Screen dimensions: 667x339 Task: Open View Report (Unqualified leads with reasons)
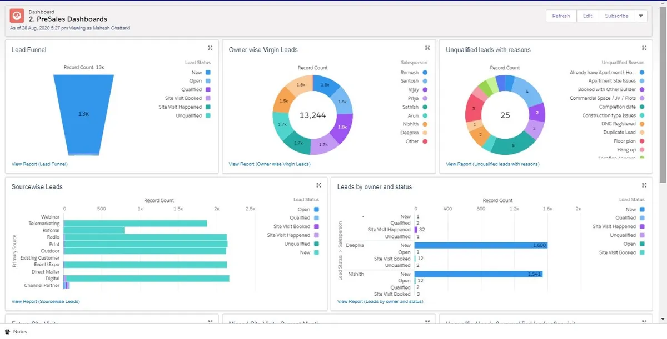pos(492,164)
